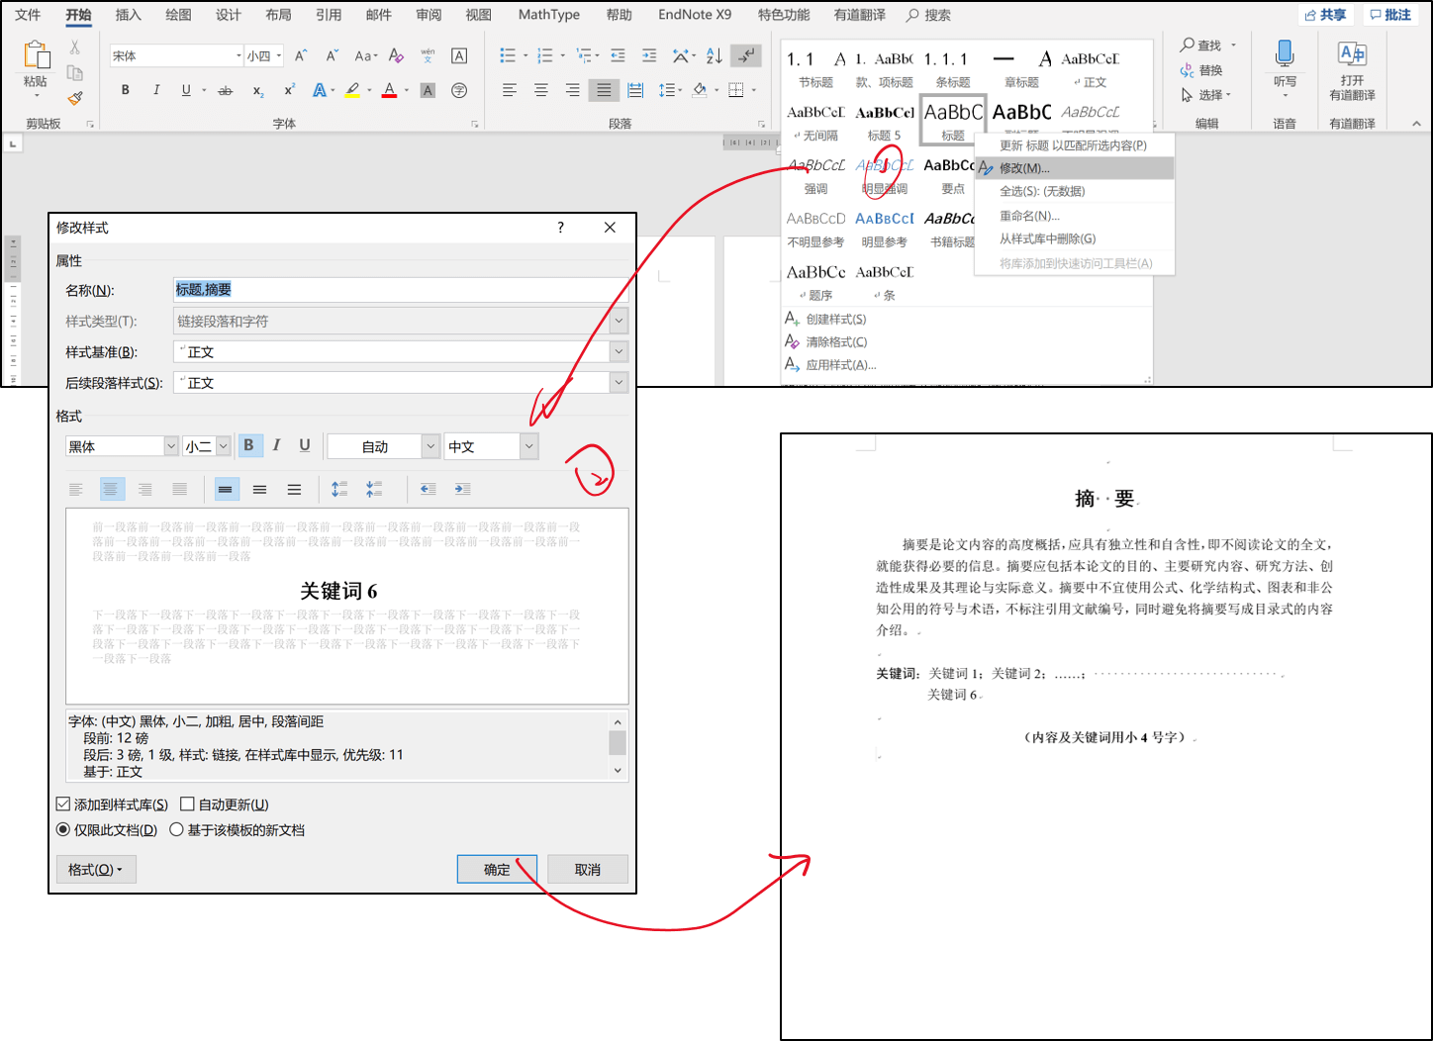Click the Clear Formatting icon in ribbon
Image resolution: width=1433 pixels, height=1041 pixels.
click(396, 55)
